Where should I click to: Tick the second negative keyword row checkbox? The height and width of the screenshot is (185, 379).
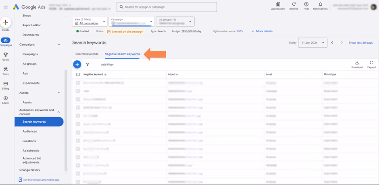pos(78,91)
